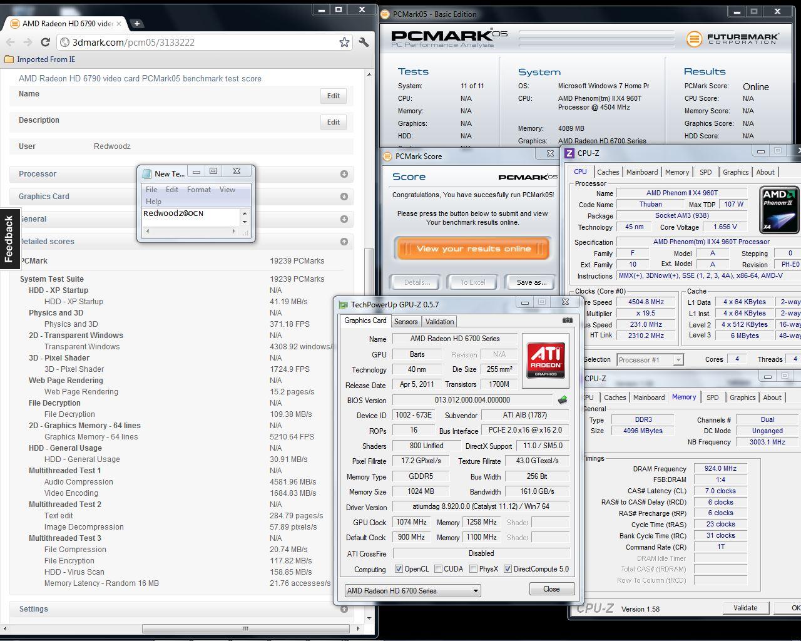
Task: Click the Futuremark logo icon
Action: (x=693, y=39)
